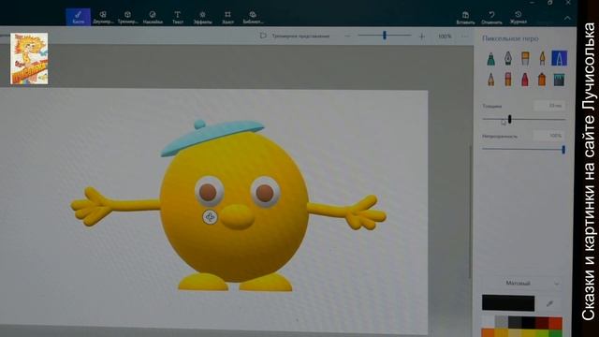Choose the dark red color swatch
The image size is (599, 337).
click(x=542, y=322)
